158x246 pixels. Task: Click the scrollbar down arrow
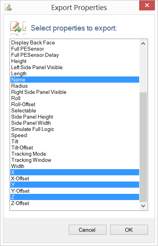[x=143, y=206]
